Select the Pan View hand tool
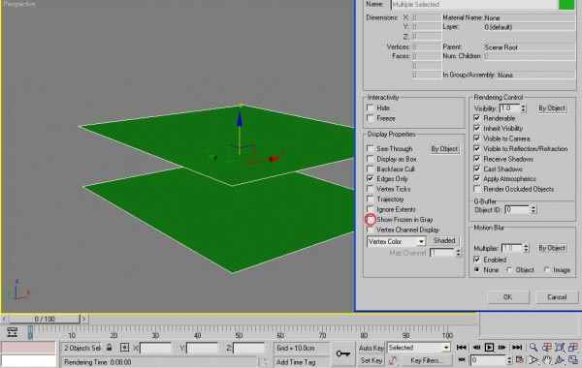The height and width of the screenshot is (368, 582). pyautogui.click(x=546, y=360)
